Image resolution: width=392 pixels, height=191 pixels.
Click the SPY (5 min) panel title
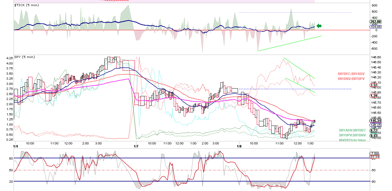[x=24, y=57]
